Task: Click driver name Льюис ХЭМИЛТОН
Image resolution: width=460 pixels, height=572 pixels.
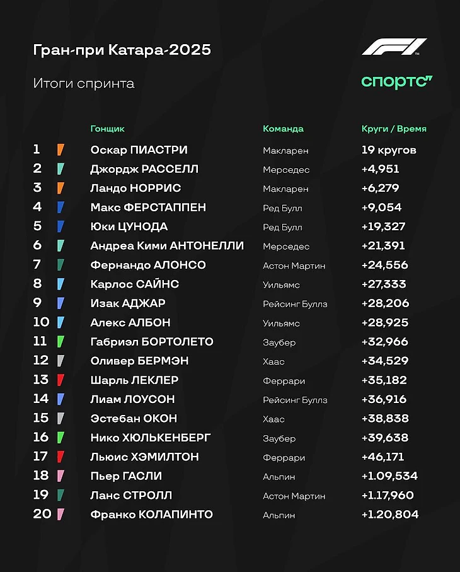Action: pos(145,457)
